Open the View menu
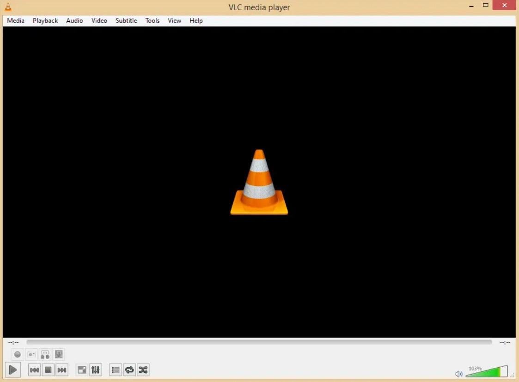This screenshot has height=382, width=519. click(174, 20)
